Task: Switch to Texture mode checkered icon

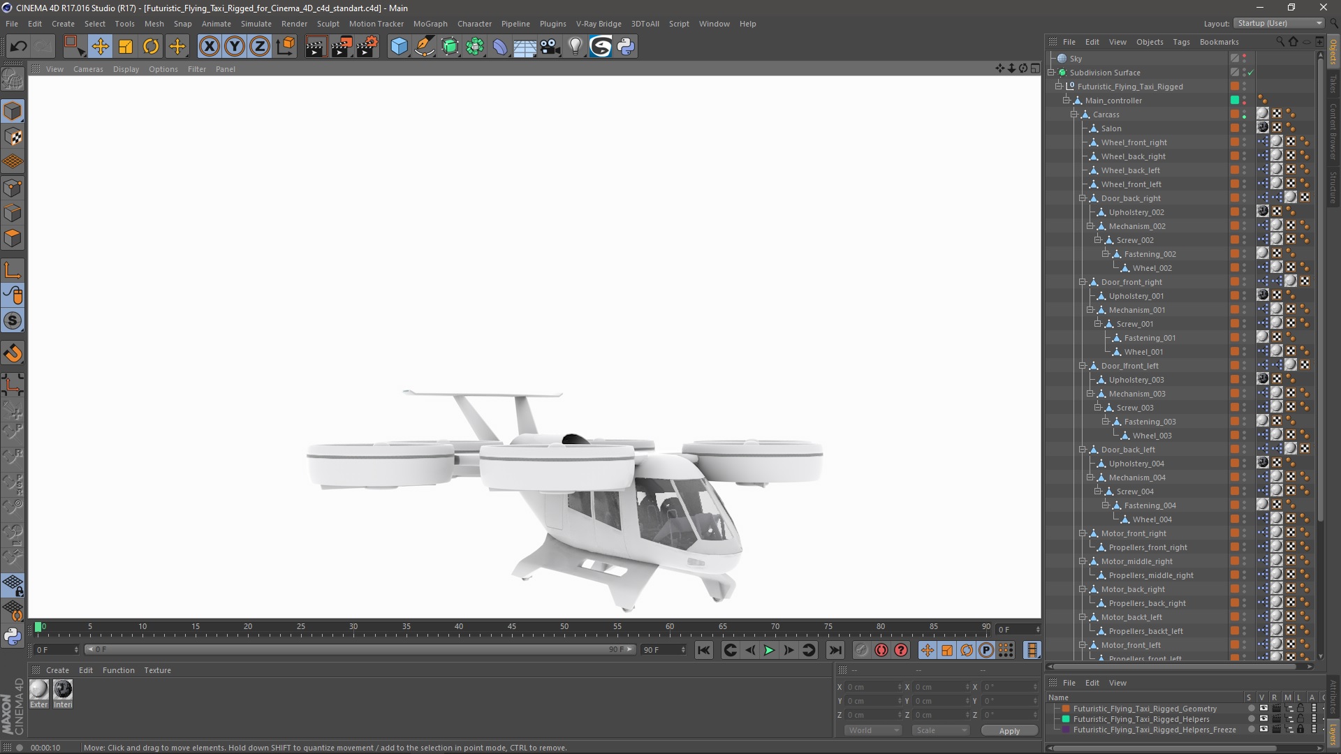Action: [x=13, y=137]
